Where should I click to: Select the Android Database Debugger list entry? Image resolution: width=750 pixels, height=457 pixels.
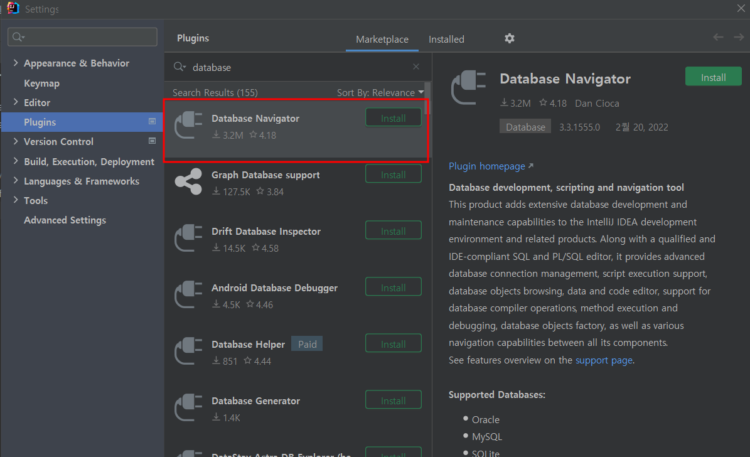(297, 299)
